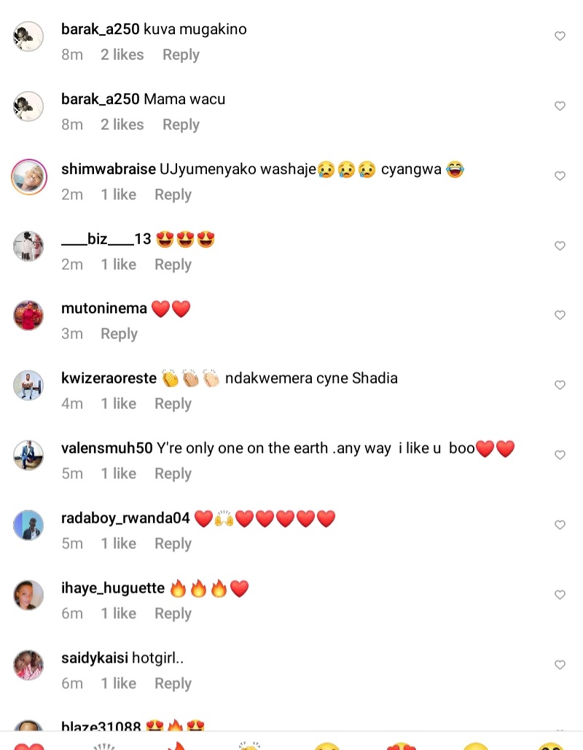Image resolution: width=583 pixels, height=750 pixels.
Task: Like mutoninema's red hearts comment
Action: pos(560,316)
